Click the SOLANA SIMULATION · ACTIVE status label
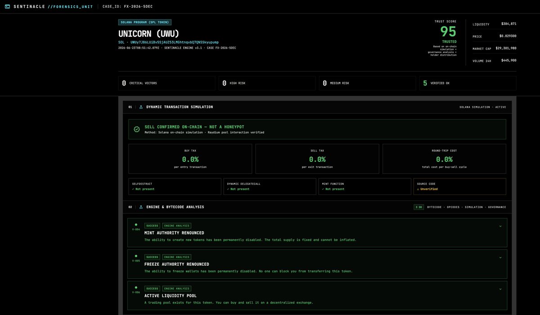Image resolution: width=540 pixels, height=315 pixels. click(x=482, y=107)
